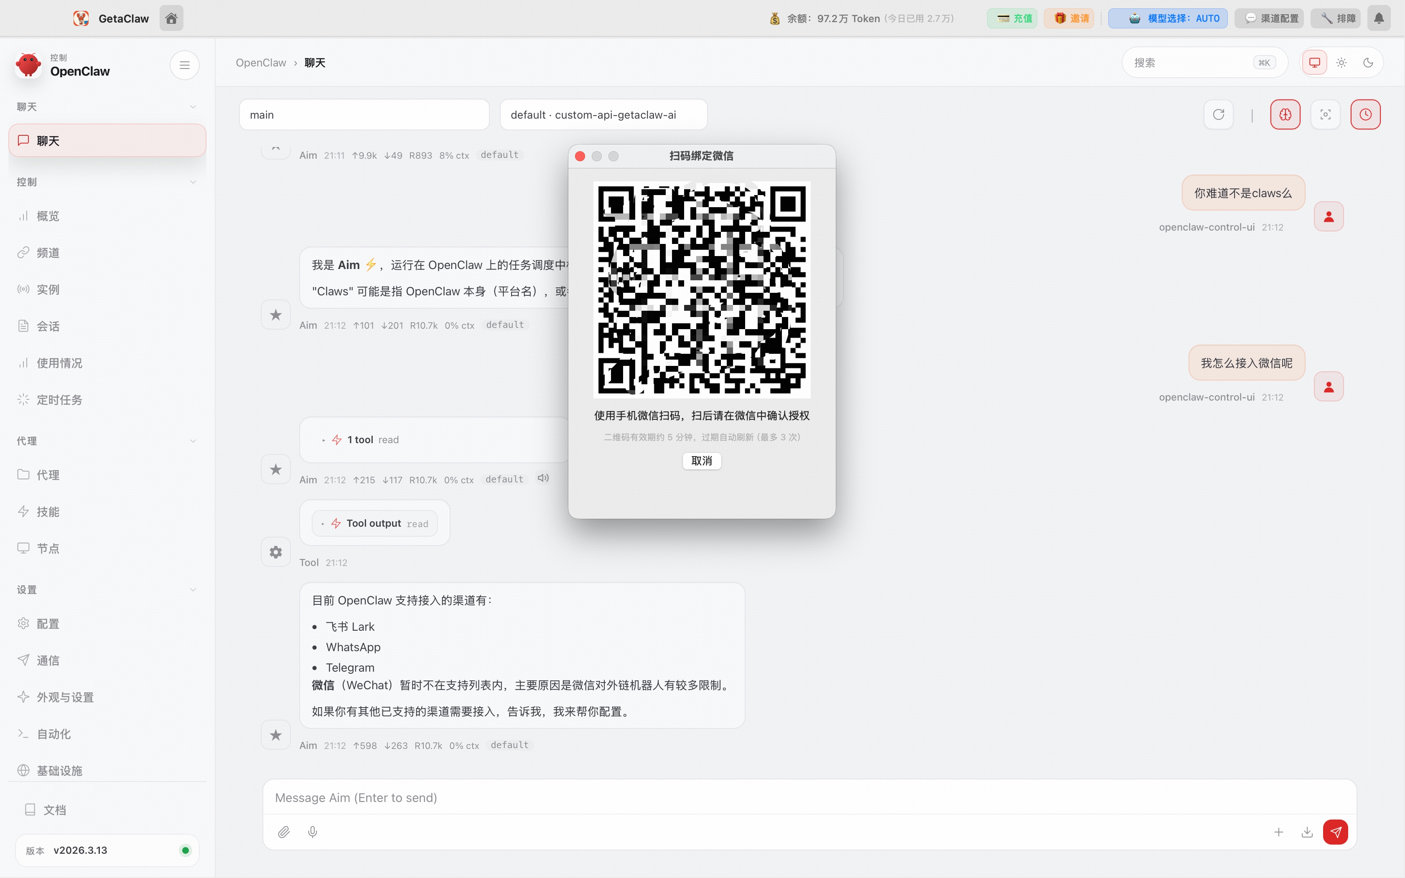Viewport: 1405px width, 878px height.
Task: Click the 充值 recharge button
Action: click(x=1012, y=18)
